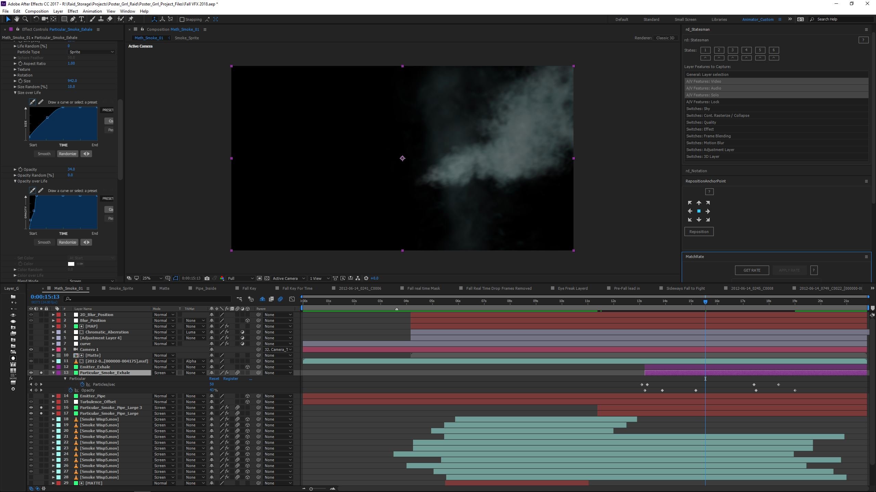Click state 3 button in rd: Statesman
Screen dimensions: 876x492
coord(733,50)
